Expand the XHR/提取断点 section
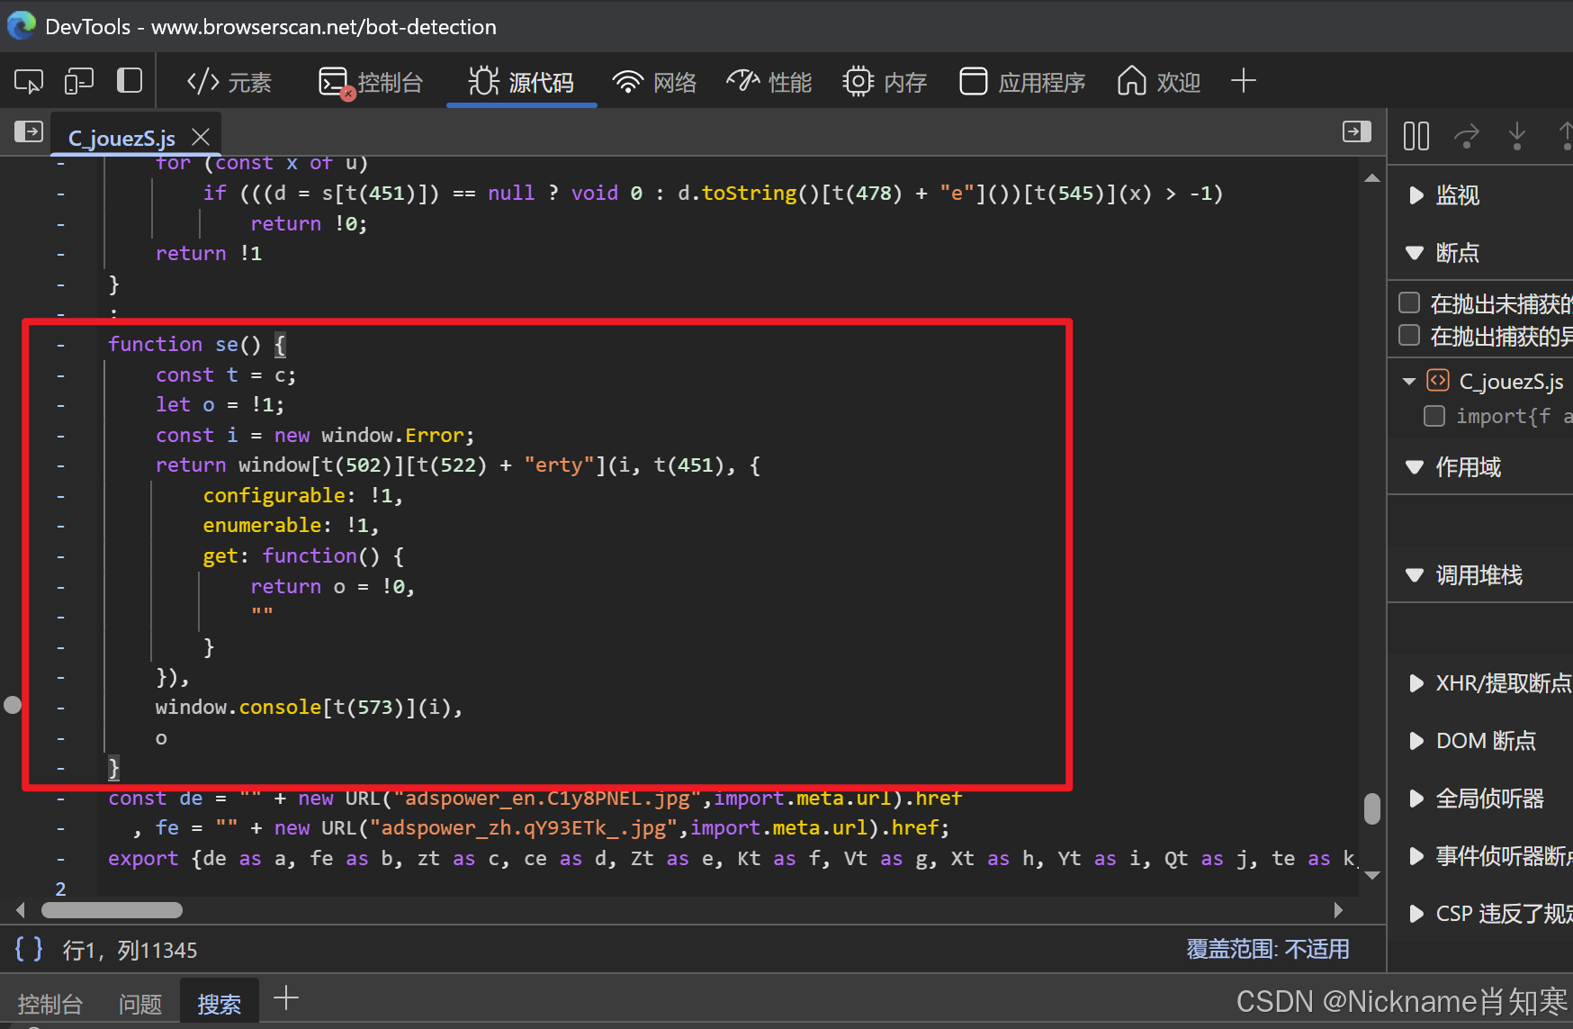Viewport: 1573px width, 1029px height. (1415, 683)
